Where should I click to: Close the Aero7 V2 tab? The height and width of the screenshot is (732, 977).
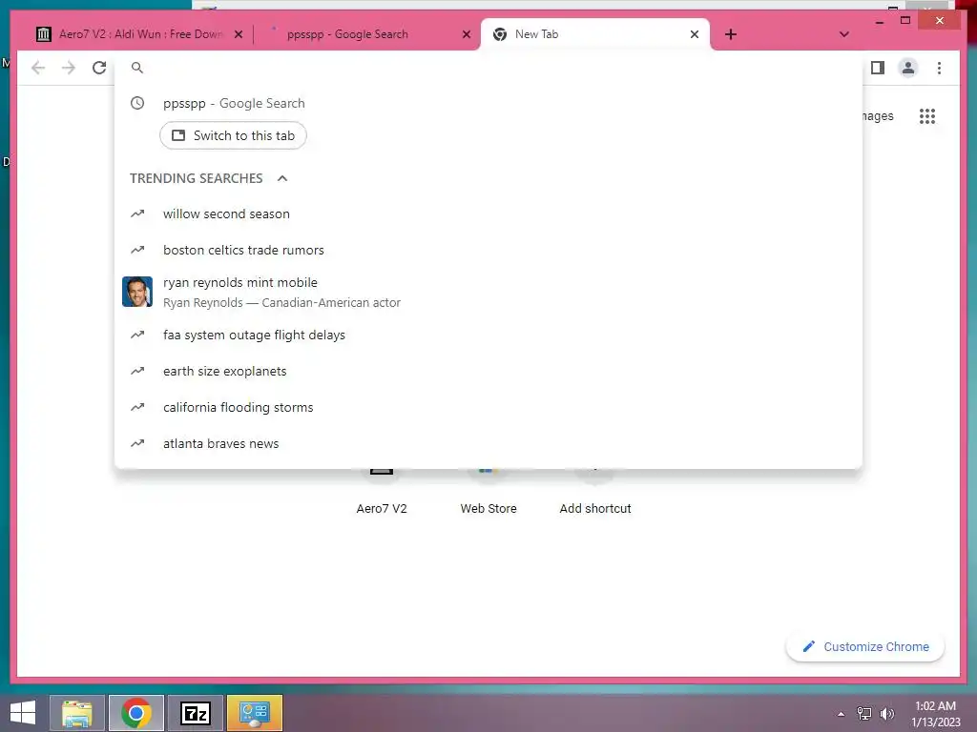click(x=238, y=35)
